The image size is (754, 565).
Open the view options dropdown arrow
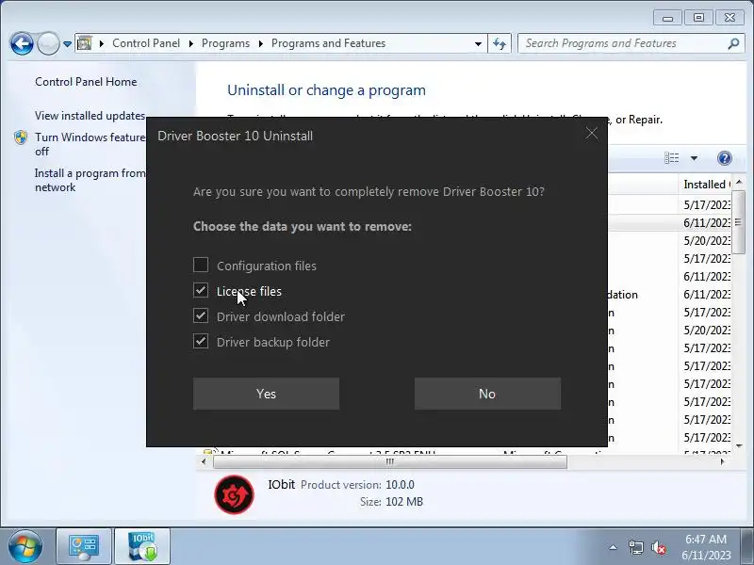(x=694, y=158)
